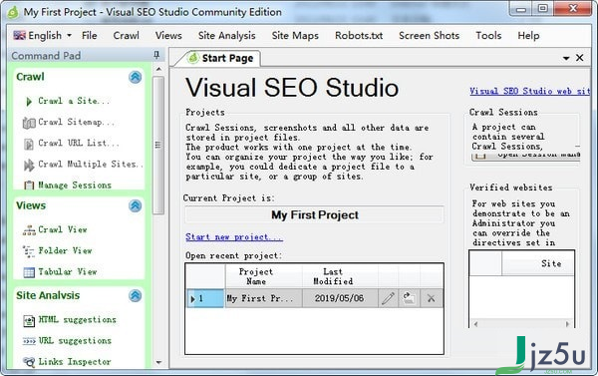Collapse the Crawl section in the Command Pad

[135, 77]
